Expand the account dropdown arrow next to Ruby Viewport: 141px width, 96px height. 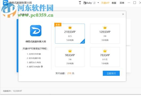click(98, 3)
